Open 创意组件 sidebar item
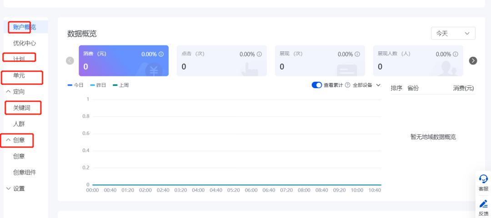The width and height of the screenshot is (491, 218). [25, 172]
